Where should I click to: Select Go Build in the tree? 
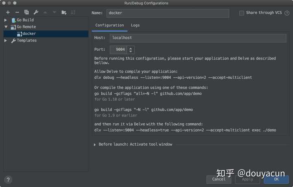25,20
